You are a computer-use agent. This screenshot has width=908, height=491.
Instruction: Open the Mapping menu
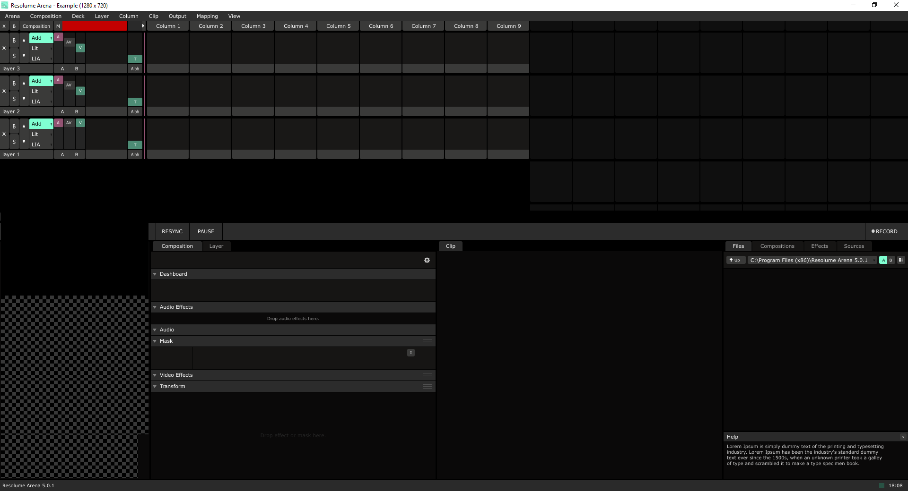(x=207, y=16)
